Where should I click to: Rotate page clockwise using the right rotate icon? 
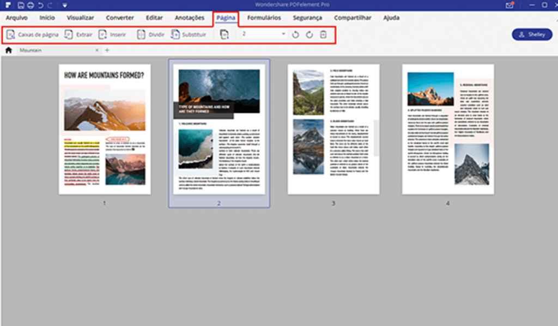coord(309,34)
